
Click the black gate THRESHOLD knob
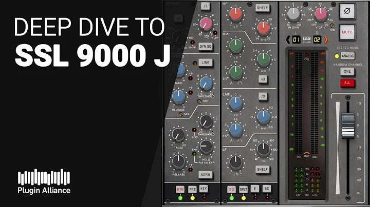click(x=206, y=121)
